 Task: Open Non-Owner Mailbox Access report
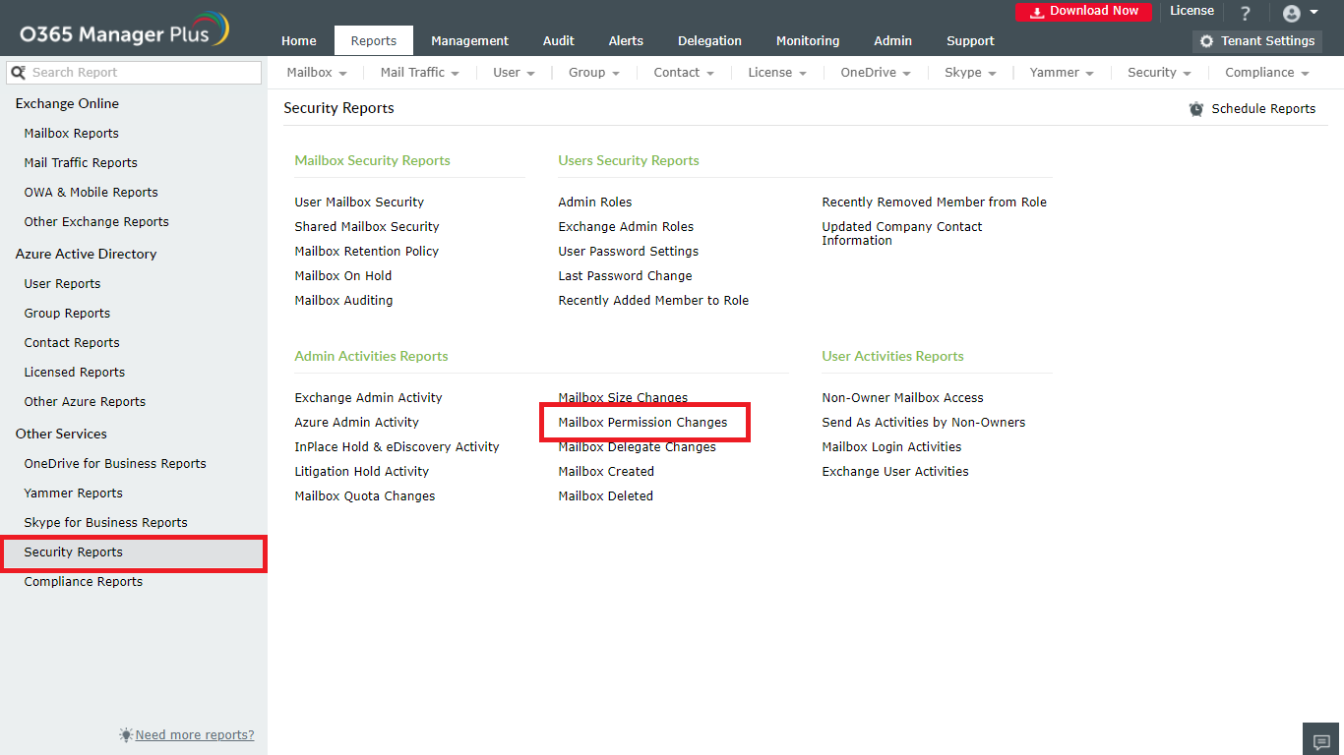pos(902,398)
